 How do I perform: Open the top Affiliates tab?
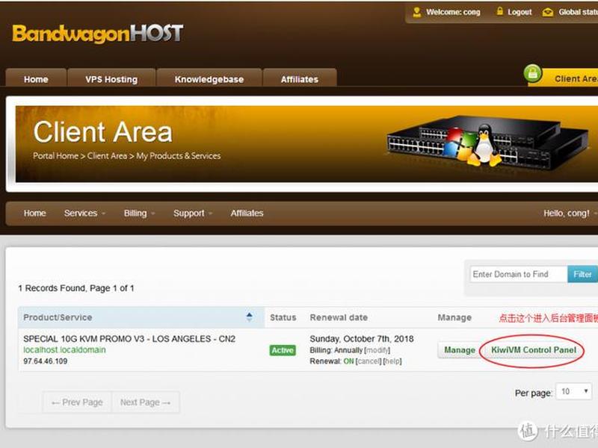300,78
